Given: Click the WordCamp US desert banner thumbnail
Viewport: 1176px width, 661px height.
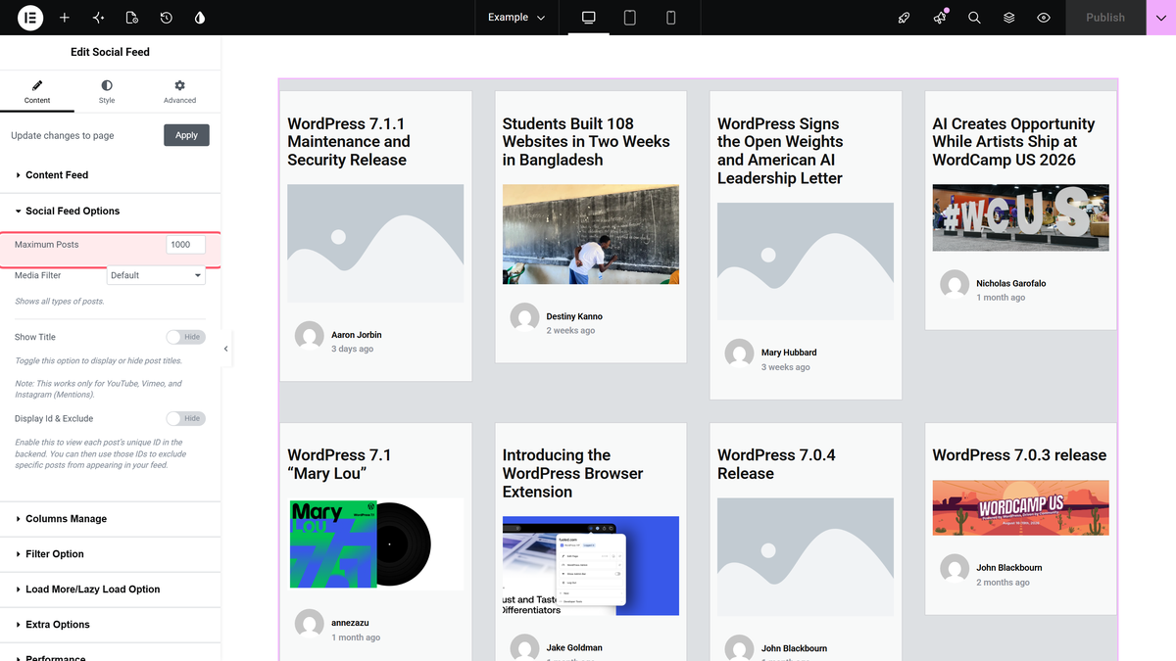Looking at the screenshot, I should pos(1020,507).
